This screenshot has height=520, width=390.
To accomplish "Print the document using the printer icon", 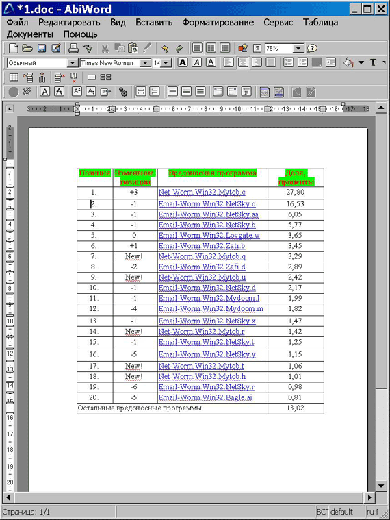I will [x=73, y=49].
